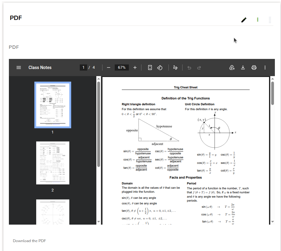Click the thumbnail panel scrollbar thumb
The image size is (281, 251).
point(98,124)
